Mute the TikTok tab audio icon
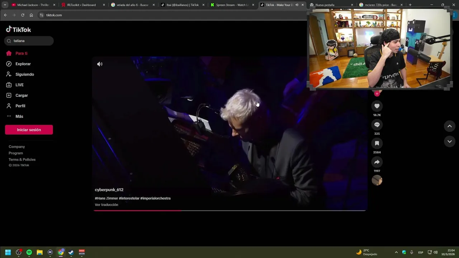This screenshot has height=258, width=459. (x=297, y=5)
